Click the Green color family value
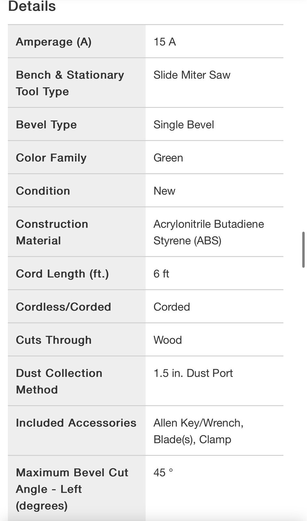This screenshot has width=307, height=521. (x=168, y=158)
